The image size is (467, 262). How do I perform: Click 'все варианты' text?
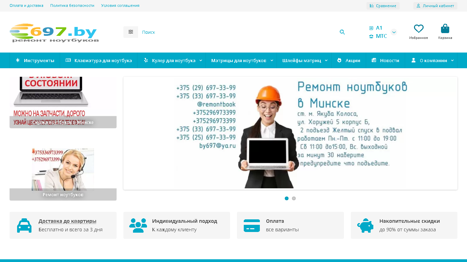(282, 230)
